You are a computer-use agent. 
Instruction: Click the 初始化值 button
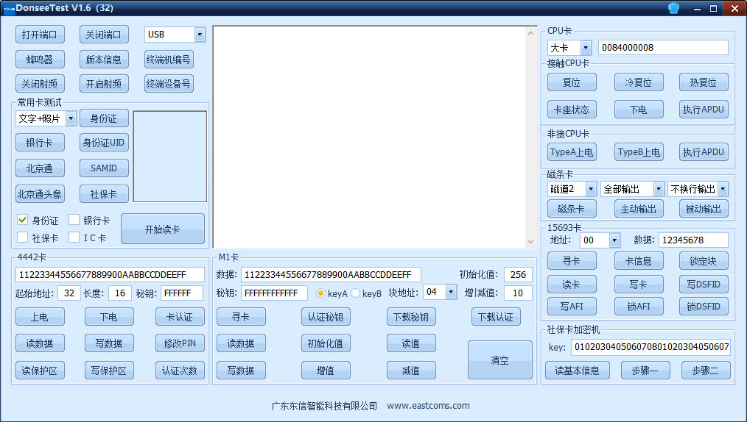pyautogui.click(x=326, y=343)
